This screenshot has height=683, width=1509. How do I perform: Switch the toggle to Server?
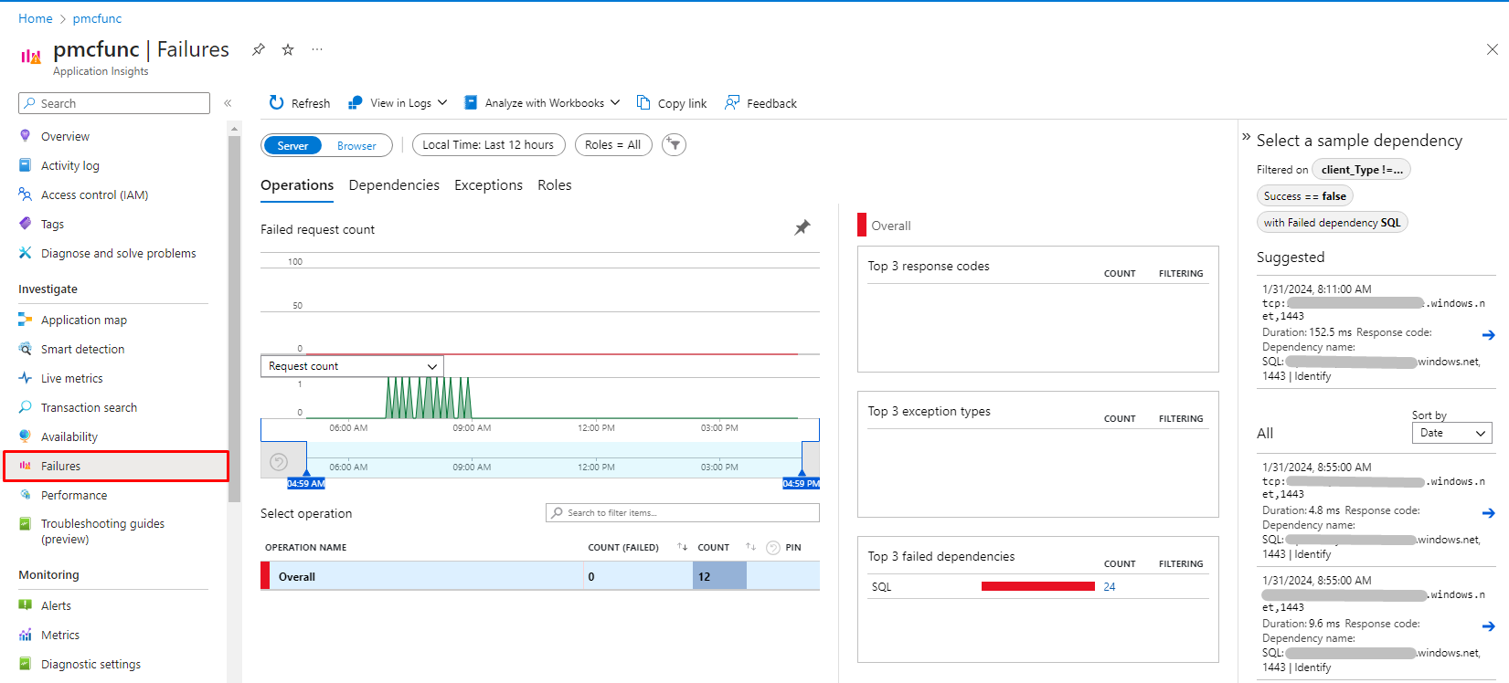[x=292, y=145]
